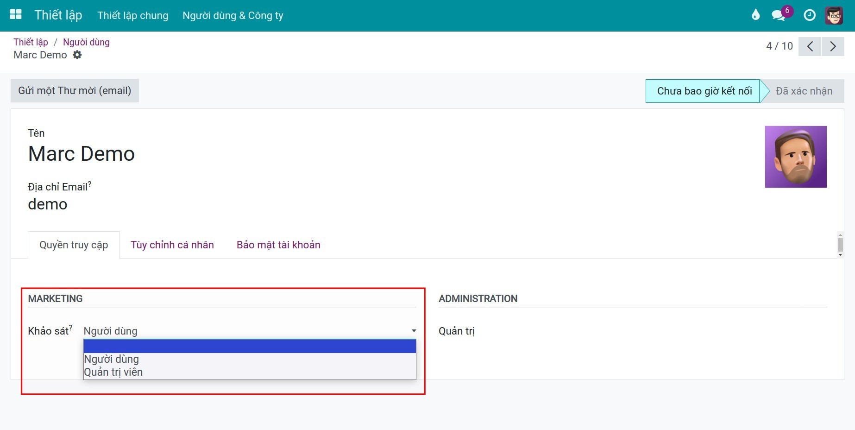Choose the blank highlighted option in Khảo sát list
The image size is (855, 430).
pyautogui.click(x=250, y=346)
